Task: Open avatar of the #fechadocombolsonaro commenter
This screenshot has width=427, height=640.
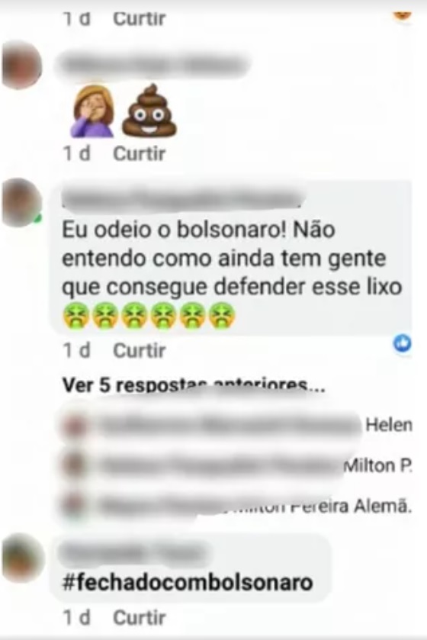Action: pos(21,558)
